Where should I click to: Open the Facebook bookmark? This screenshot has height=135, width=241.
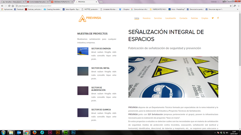pyautogui.click(x=19, y=9)
